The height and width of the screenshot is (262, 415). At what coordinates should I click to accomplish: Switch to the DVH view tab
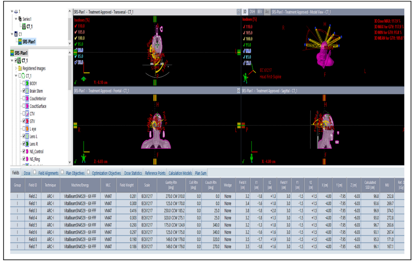click(252, 12)
